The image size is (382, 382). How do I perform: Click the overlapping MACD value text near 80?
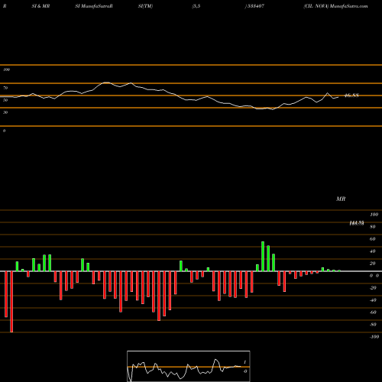[357, 223]
